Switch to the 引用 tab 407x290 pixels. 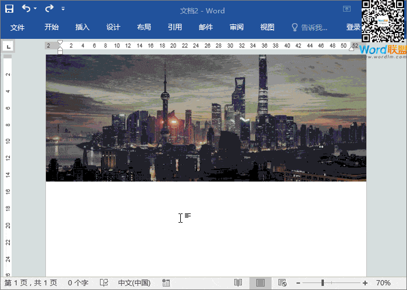point(174,27)
